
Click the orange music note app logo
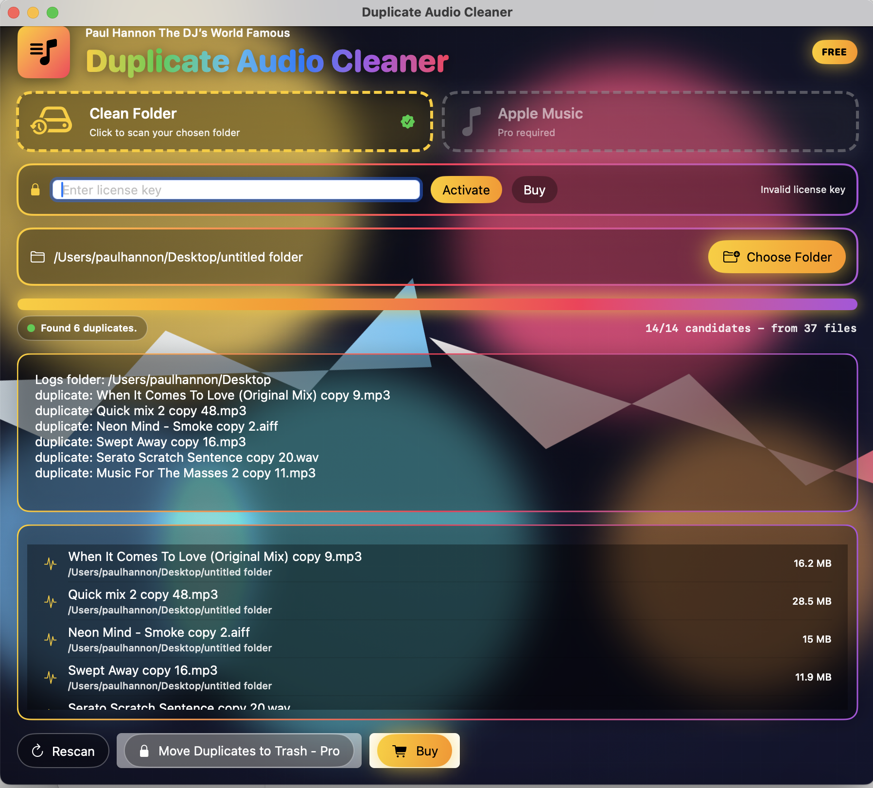(x=44, y=52)
